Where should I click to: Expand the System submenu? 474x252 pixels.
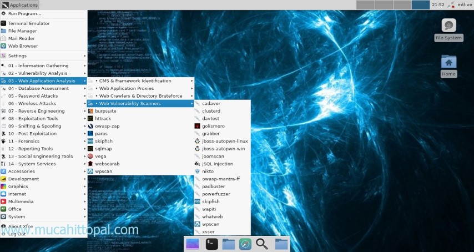pyautogui.click(x=44, y=216)
